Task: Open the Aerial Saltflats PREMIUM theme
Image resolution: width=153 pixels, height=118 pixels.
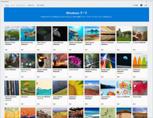Action: pos(60,93)
